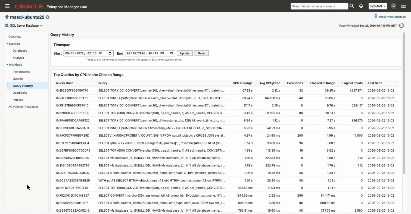The height and width of the screenshot is (214, 411).
Task: Open the Indexes page
Action: pyautogui.click(x=18, y=100)
